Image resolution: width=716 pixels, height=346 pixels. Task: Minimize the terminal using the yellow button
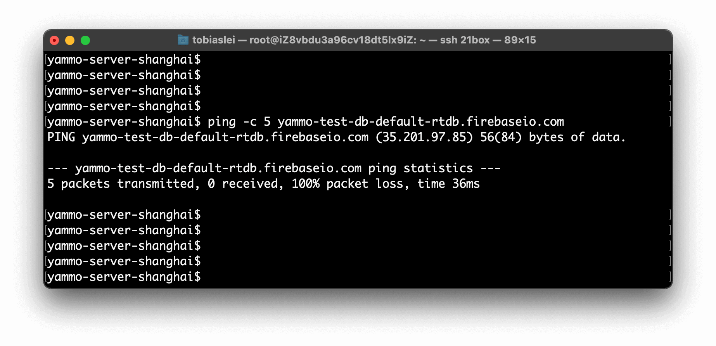70,40
